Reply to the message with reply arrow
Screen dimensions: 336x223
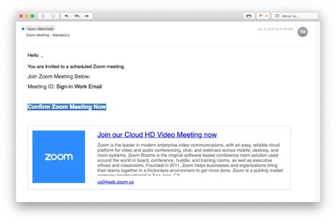point(66,16)
